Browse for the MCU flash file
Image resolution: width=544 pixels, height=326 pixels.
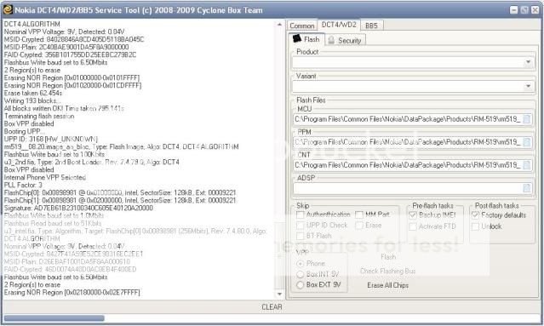coord(526,119)
